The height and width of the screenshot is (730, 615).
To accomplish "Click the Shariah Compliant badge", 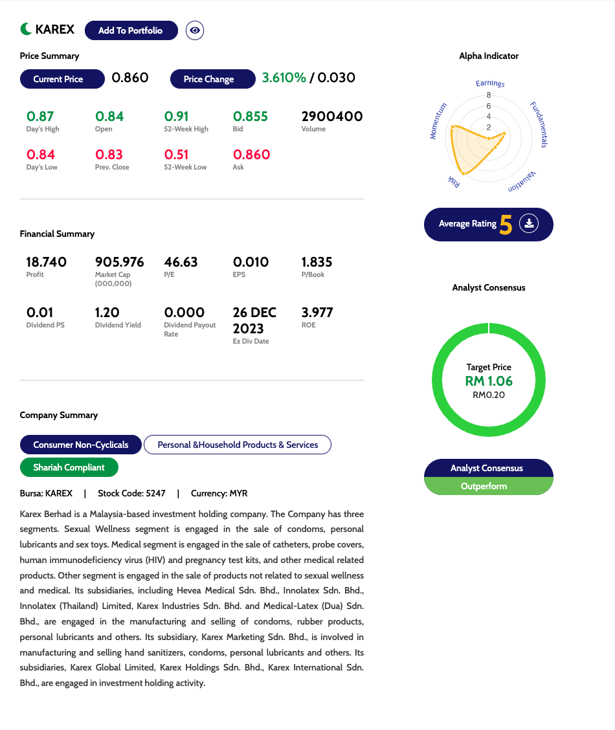I will pos(70,467).
